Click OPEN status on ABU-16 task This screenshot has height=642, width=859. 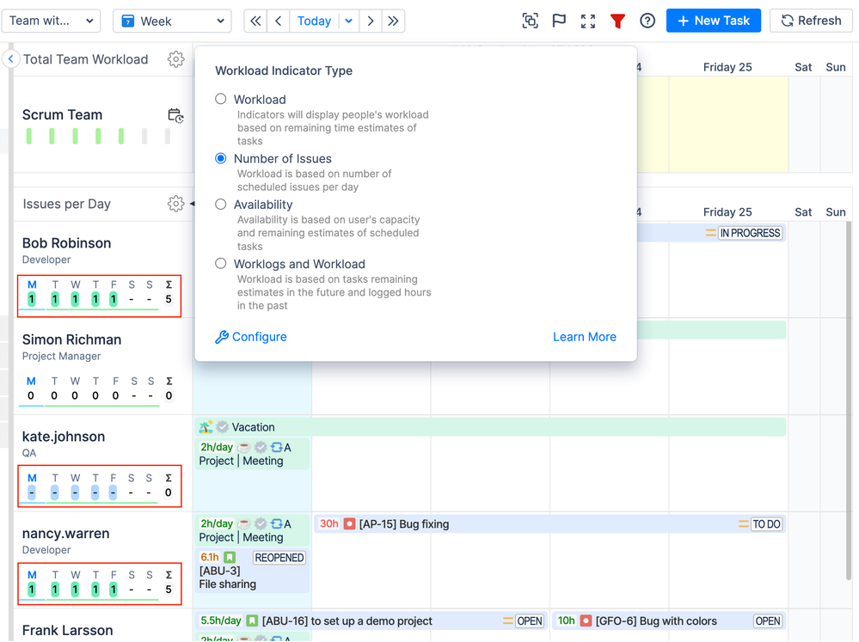[530, 621]
